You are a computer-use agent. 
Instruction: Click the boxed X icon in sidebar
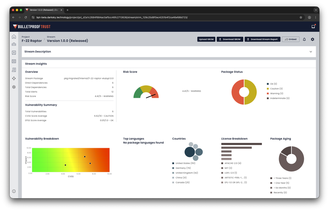coord(14,53)
